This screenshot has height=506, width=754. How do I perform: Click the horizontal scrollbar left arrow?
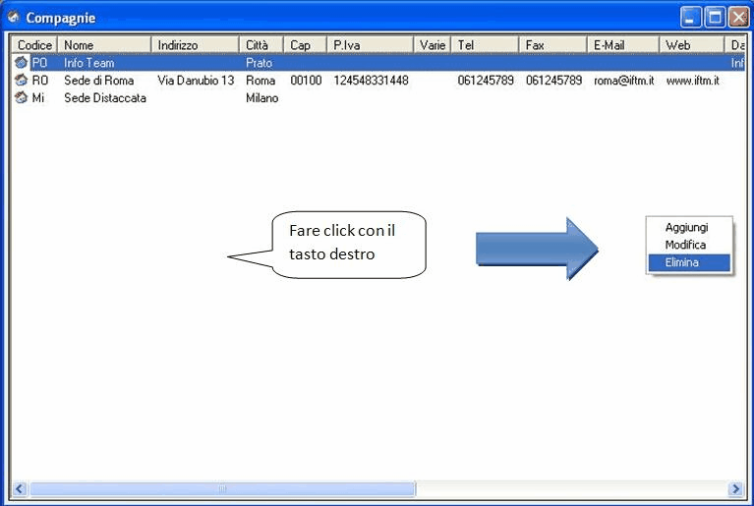tap(20, 488)
